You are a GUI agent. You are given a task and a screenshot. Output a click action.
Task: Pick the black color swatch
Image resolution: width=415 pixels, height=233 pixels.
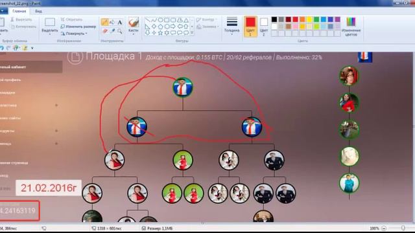(x=274, y=19)
